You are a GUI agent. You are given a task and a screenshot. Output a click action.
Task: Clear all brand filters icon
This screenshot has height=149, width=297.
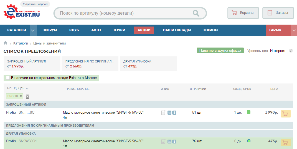point(27,96)
